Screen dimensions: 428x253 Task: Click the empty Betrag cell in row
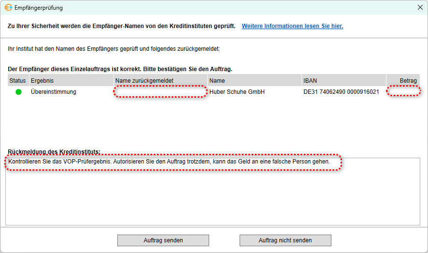point(403,92)
